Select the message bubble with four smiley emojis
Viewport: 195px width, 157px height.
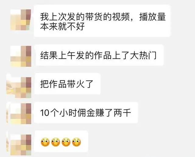[61, 141]
